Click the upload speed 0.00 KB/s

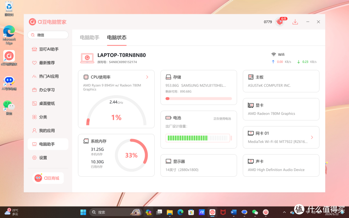click(281, 62)
